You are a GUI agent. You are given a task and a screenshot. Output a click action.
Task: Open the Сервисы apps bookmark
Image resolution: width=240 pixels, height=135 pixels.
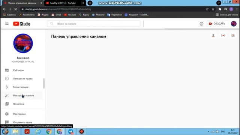pyautogui.click(x=9, y=15)
